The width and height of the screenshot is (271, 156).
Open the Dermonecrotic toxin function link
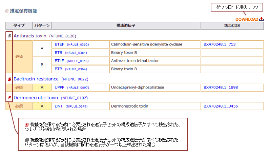36,98
